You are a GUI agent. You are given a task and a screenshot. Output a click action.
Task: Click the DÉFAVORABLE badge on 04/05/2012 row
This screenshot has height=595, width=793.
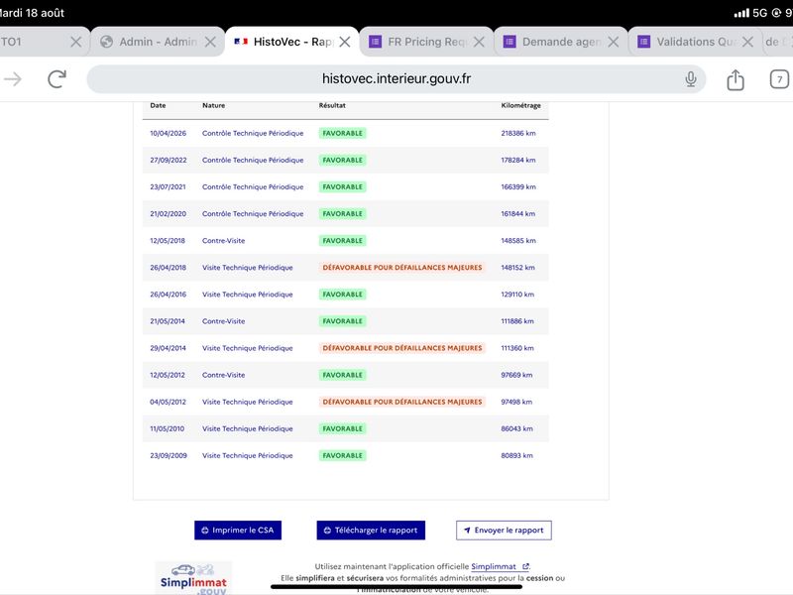click(x=402, y=402)
